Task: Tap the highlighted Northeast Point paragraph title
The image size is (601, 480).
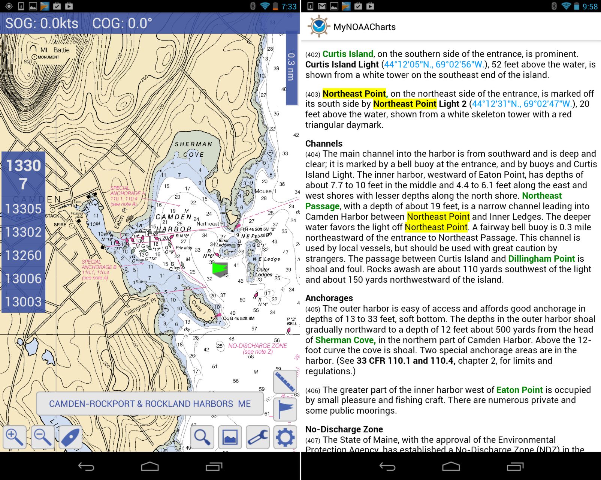Action: (355, 93)
